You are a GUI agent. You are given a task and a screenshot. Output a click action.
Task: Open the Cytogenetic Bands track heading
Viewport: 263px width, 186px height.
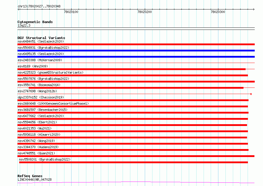tap(35, 22)
